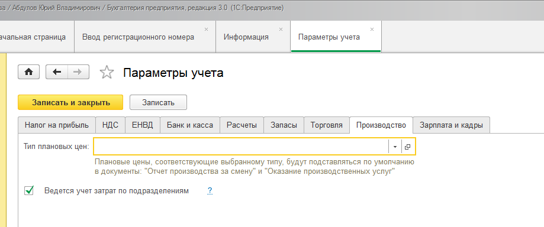The width and height of the screenshot is (544, 227).
Task: Switch to Ввод регистрационного номера tab
Action: click(x=145, y=37)
